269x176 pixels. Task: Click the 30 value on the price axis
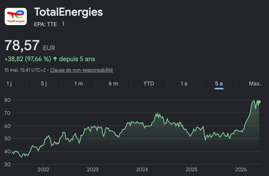7,164
